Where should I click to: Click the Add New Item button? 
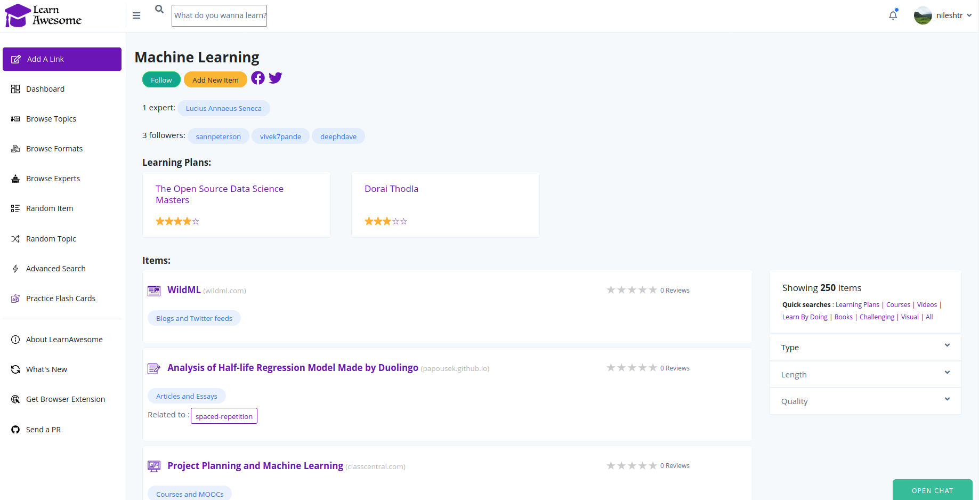pos(215,80)
